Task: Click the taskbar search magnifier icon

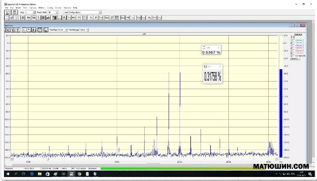Action: [16, 174]
